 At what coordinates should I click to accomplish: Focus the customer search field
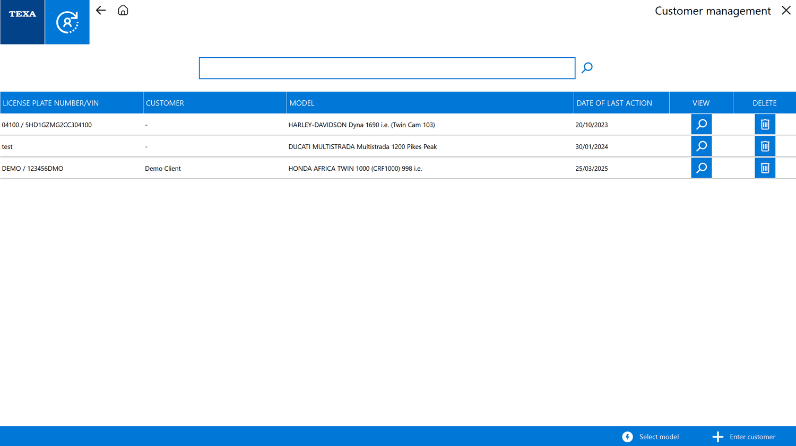(x=387, y=68)
